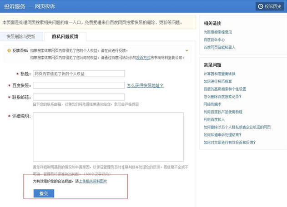Open FAQ 如何知道申诉处理结果
Image resolution: width=287 pixels, height=207 pixels.
click(x=222, y=135)
